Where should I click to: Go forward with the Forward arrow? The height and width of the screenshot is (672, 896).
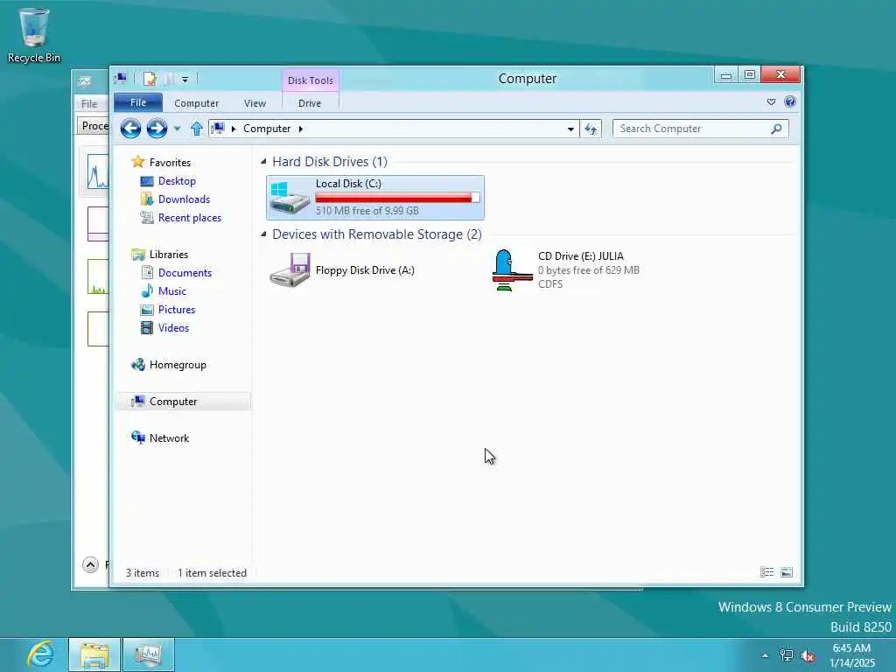coord(157,129)
